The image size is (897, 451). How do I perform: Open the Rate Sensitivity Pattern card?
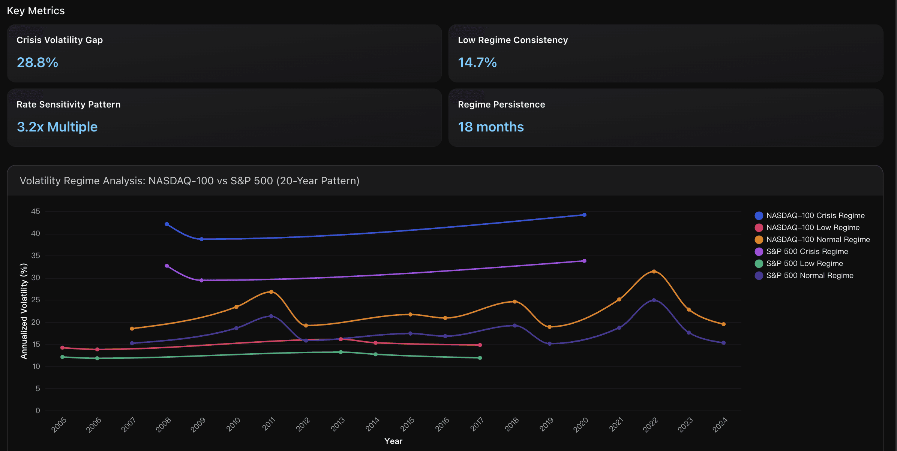[x=224, y=118]
